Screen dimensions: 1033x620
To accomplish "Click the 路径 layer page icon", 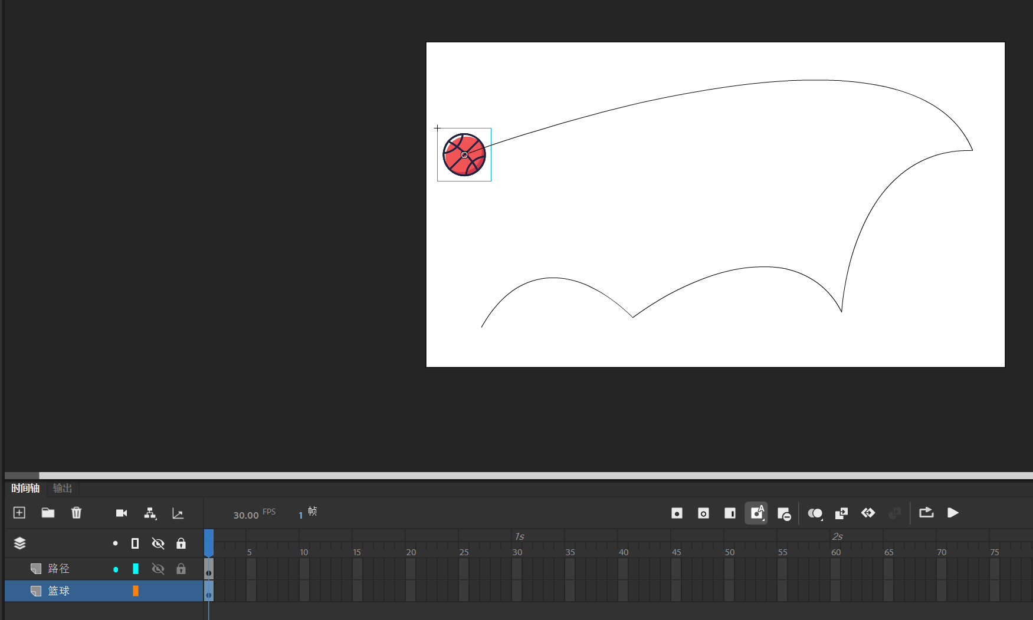I will [x=36, y=569].
